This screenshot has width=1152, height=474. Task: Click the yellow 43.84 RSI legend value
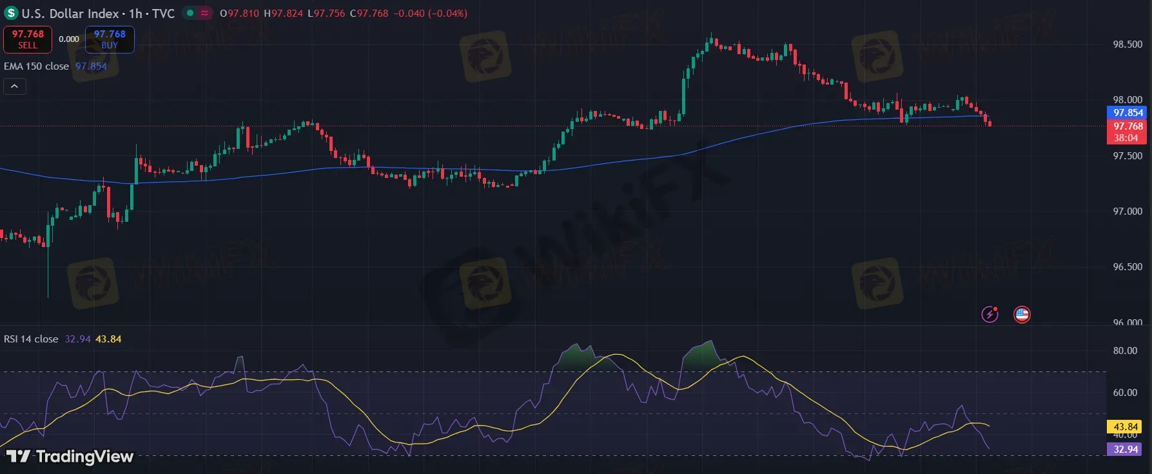click(x=108, y=339)
